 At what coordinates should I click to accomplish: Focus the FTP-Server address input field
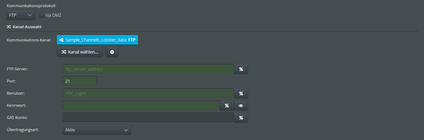point(148,69)
